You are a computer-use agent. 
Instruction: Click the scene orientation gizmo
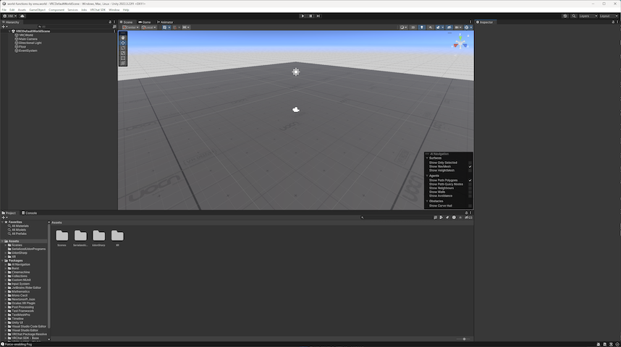coord(460,43)
